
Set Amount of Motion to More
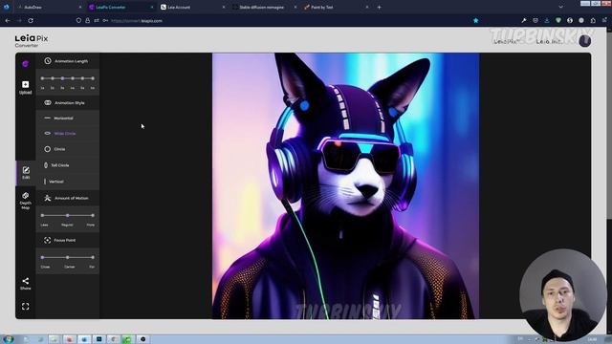(93, 215)
